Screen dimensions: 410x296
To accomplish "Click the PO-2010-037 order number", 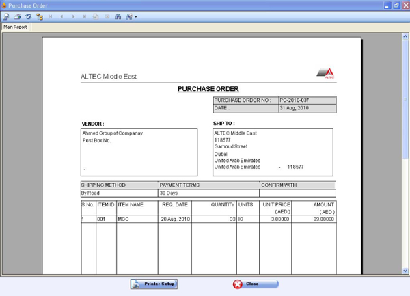I will 294,100.
